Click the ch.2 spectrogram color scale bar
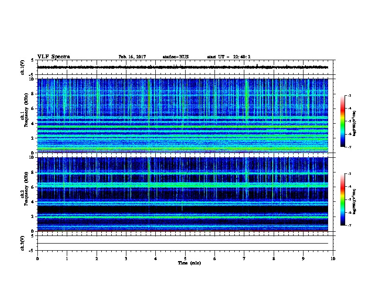375x290 pixels. coord(342,199)
